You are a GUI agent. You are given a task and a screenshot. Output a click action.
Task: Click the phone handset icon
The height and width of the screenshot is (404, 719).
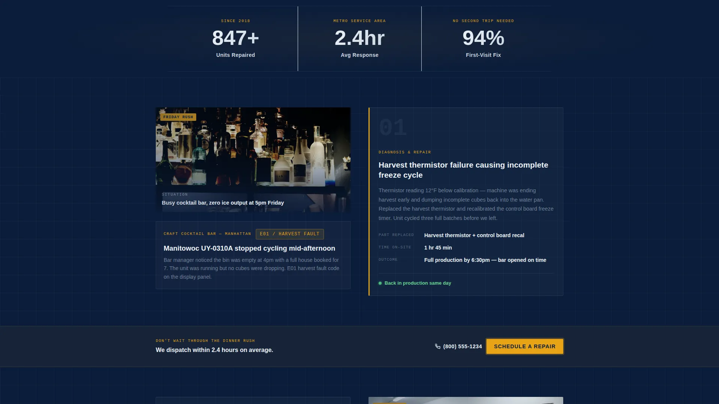pyautogui.click(x=437, y=346)
